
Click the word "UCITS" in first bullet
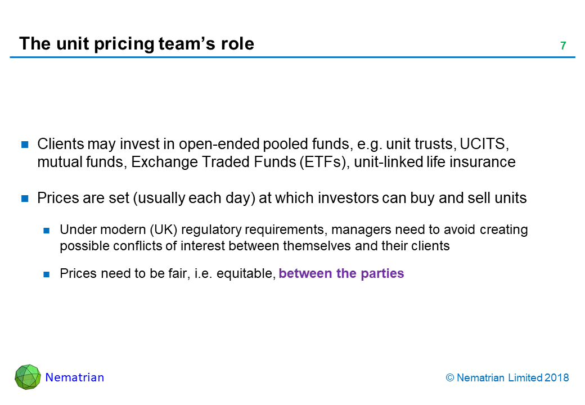pyautogui.click(x=484, y=144)
